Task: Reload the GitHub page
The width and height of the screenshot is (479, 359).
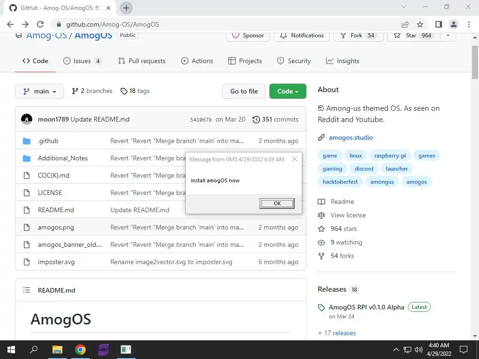Action: [x=40, y=24]
